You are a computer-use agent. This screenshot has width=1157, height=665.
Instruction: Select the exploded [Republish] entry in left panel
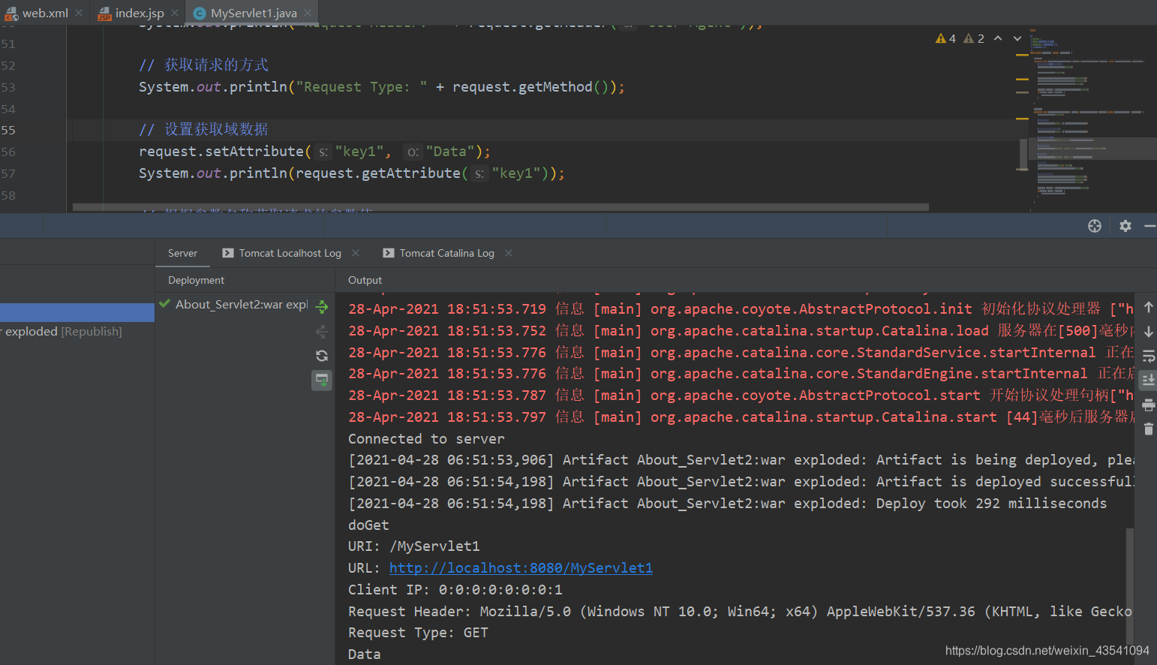pos(63,331)
